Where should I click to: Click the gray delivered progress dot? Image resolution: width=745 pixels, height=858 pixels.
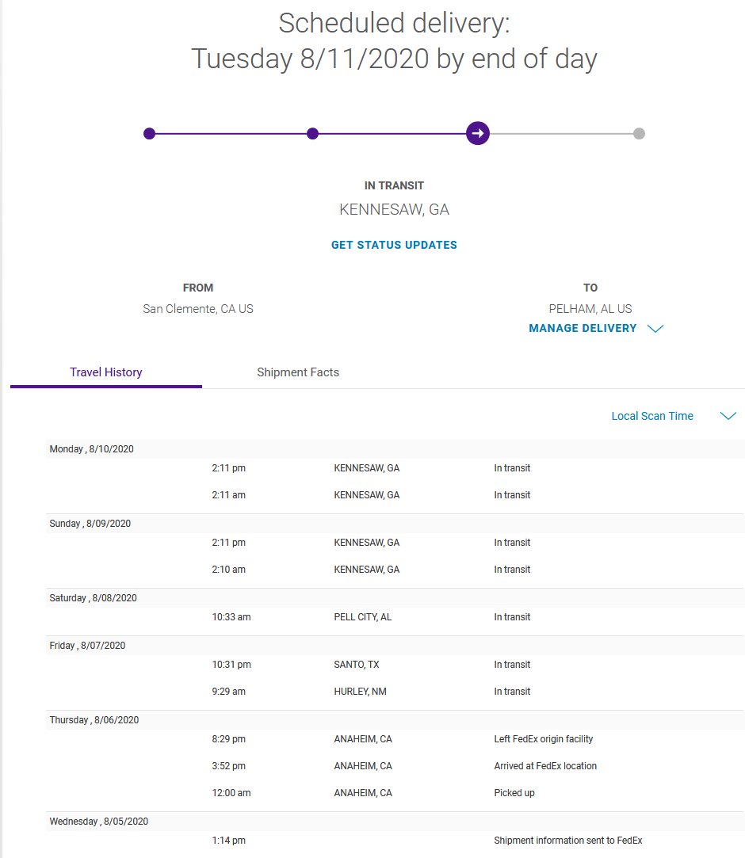pyautogui.click(x=639, y=133)
